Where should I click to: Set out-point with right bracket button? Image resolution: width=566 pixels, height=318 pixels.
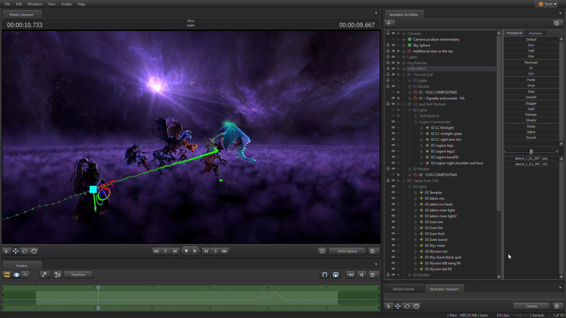pyautogui.click(x=215, y=251)
